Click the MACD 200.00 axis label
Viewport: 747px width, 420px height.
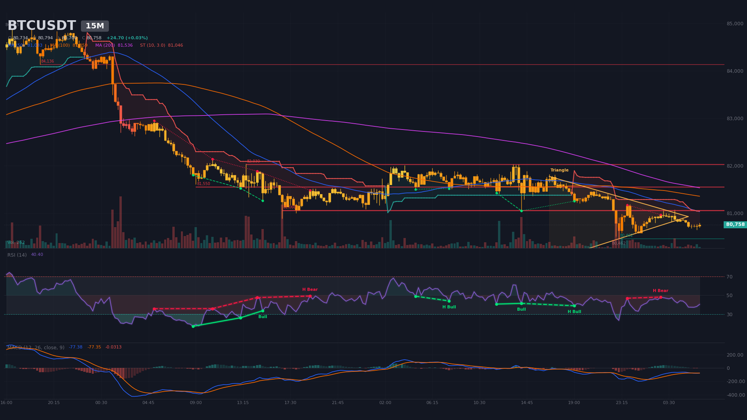tap(735, 355)
